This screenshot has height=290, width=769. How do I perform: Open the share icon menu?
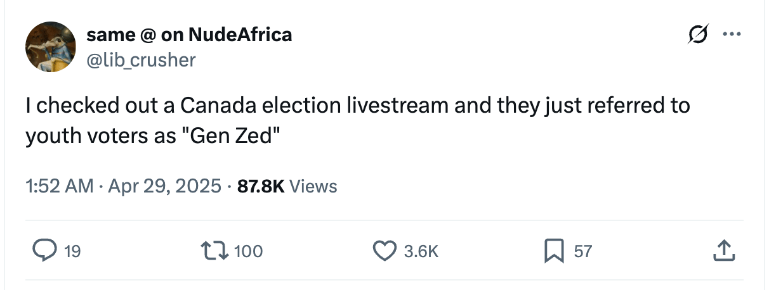tap(723, 251)
